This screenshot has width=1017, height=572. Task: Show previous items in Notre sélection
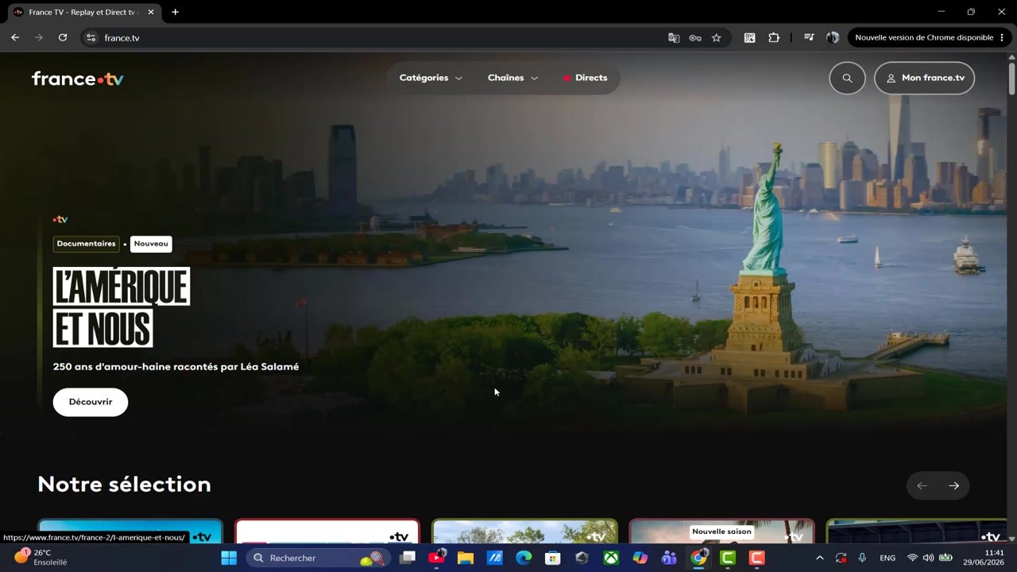click(922, 485)
